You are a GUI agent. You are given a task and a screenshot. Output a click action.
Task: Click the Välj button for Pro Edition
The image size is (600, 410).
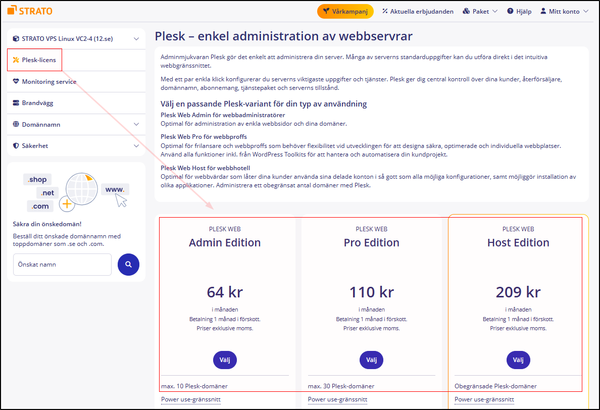coord(371,360)
